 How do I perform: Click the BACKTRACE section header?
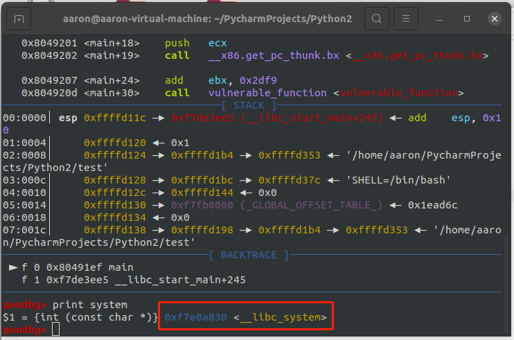tap(249, 255)
